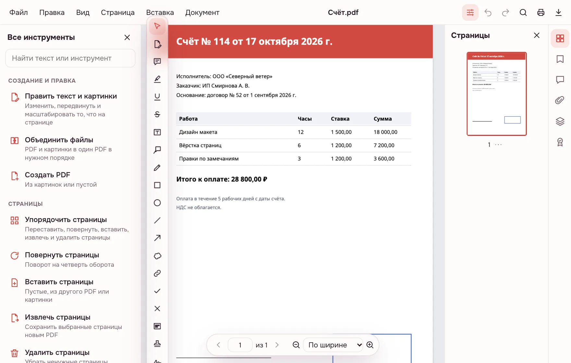Close the Страницы panel
Image resolution: width=571 pixels, height=363 pixels.
[x=537, y=35]
